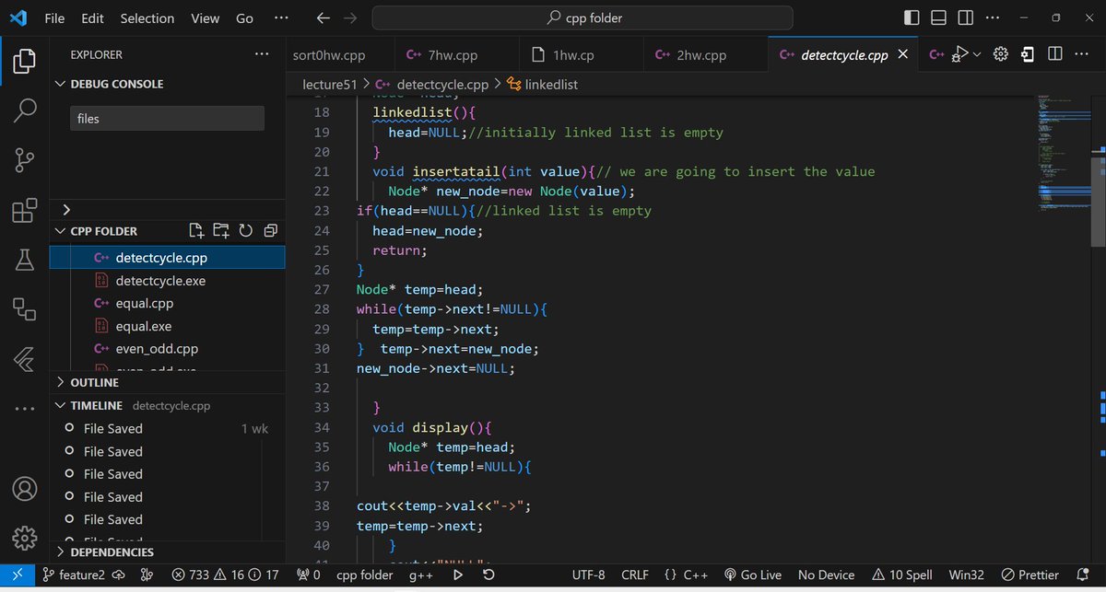Open the Edit menu
The image size is (1106, 592).
pos(92,18)
